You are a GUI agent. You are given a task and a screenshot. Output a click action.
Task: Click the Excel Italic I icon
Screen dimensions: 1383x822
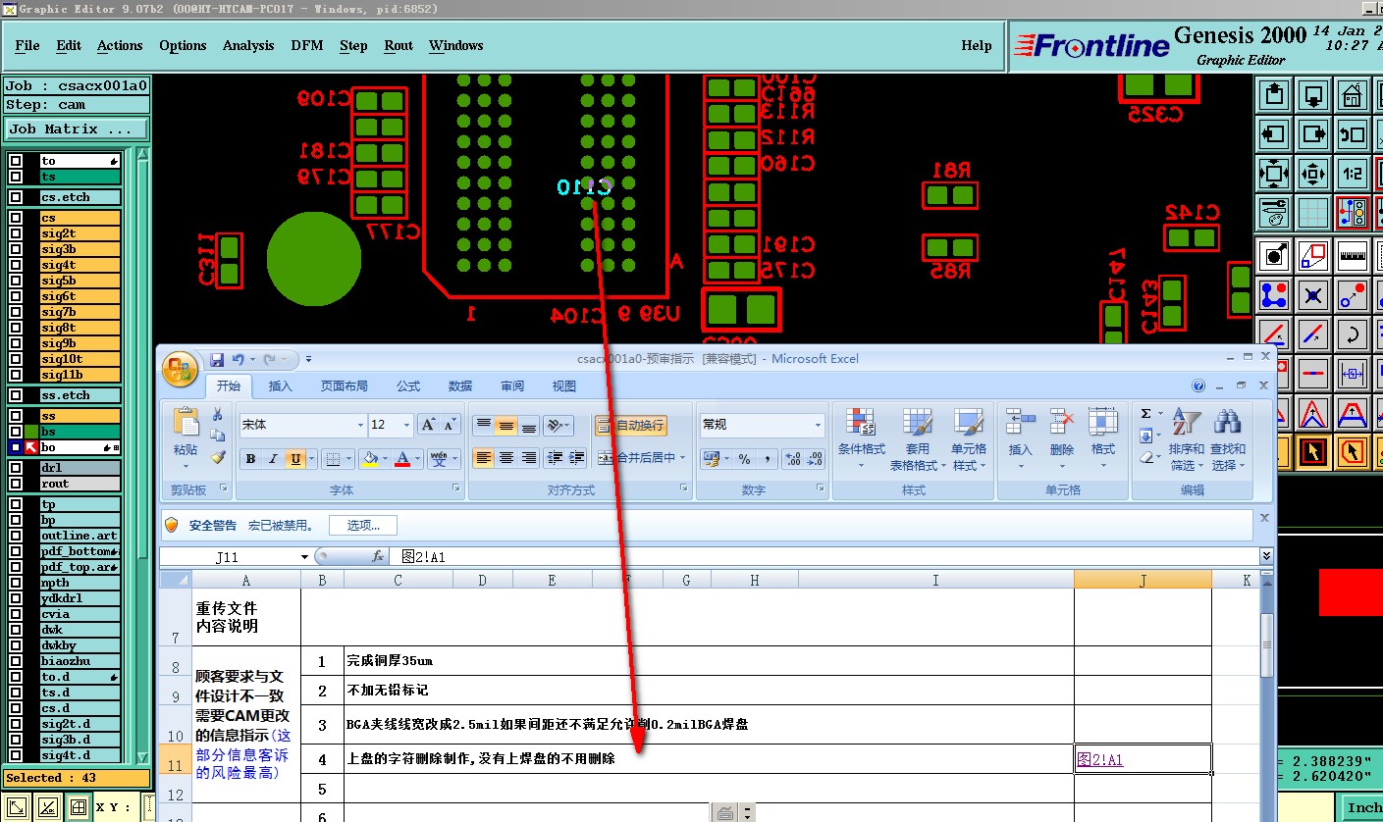coord(273,459)
